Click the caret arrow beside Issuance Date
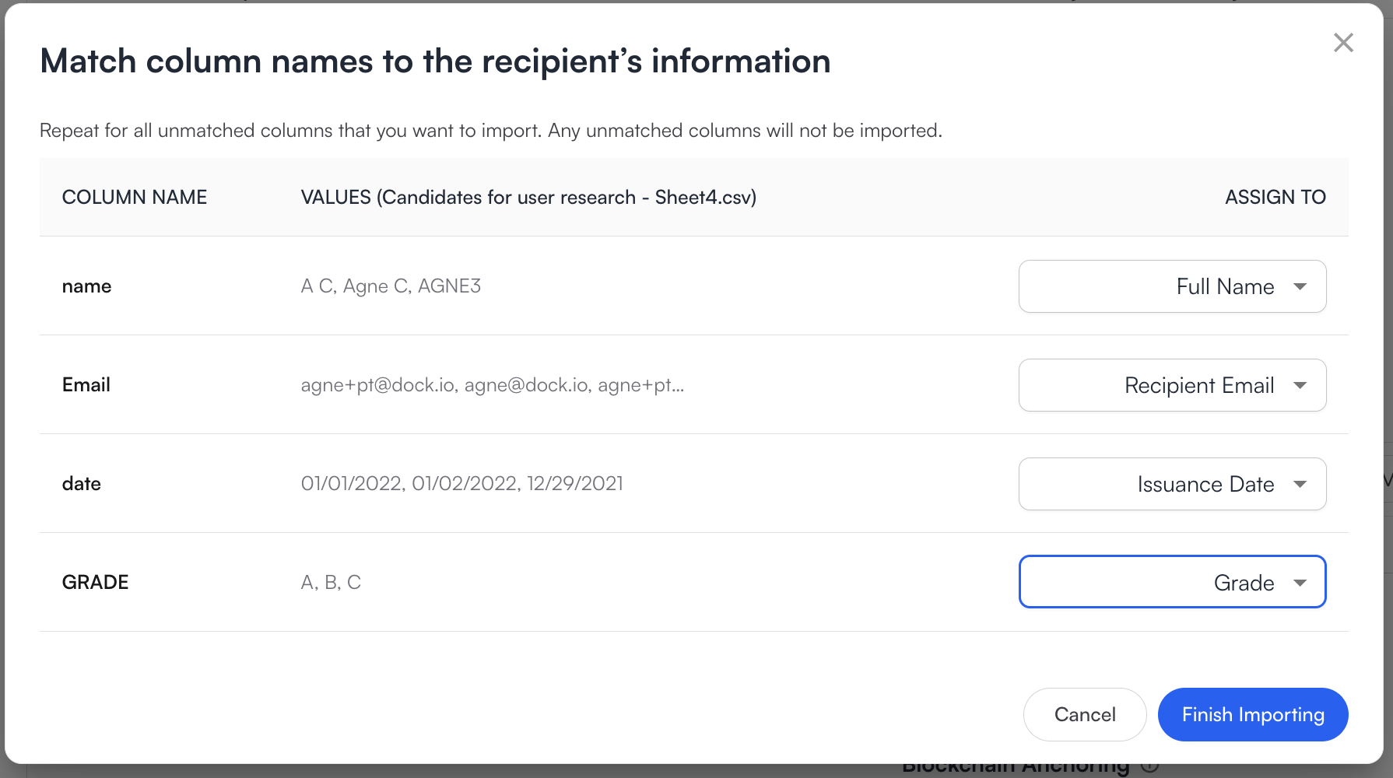1393x778 pixels. tap(1300, 485)
